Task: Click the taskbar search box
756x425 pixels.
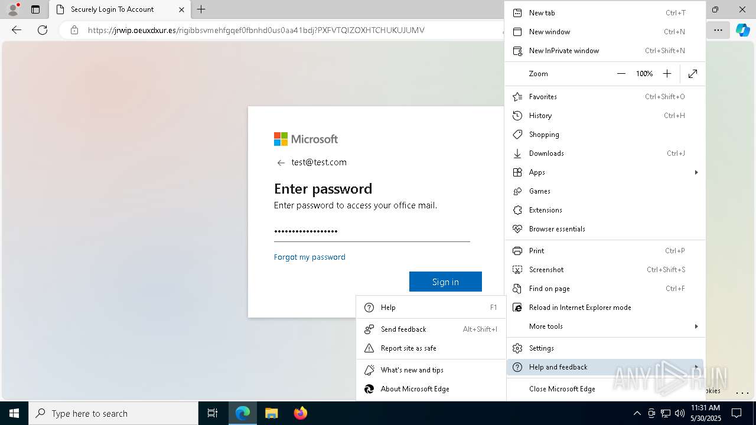Action: point(113,413)
